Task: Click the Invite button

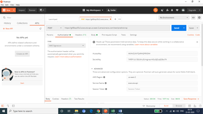Action: (x=112, y=10)
